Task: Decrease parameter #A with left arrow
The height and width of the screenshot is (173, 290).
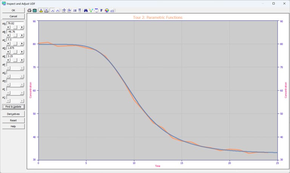Action: pos(8,27)
